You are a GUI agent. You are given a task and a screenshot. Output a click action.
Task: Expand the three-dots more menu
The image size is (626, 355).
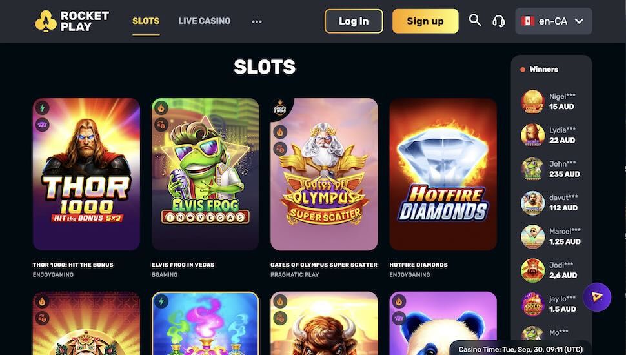pyautogui.click(x=257, y=21)
